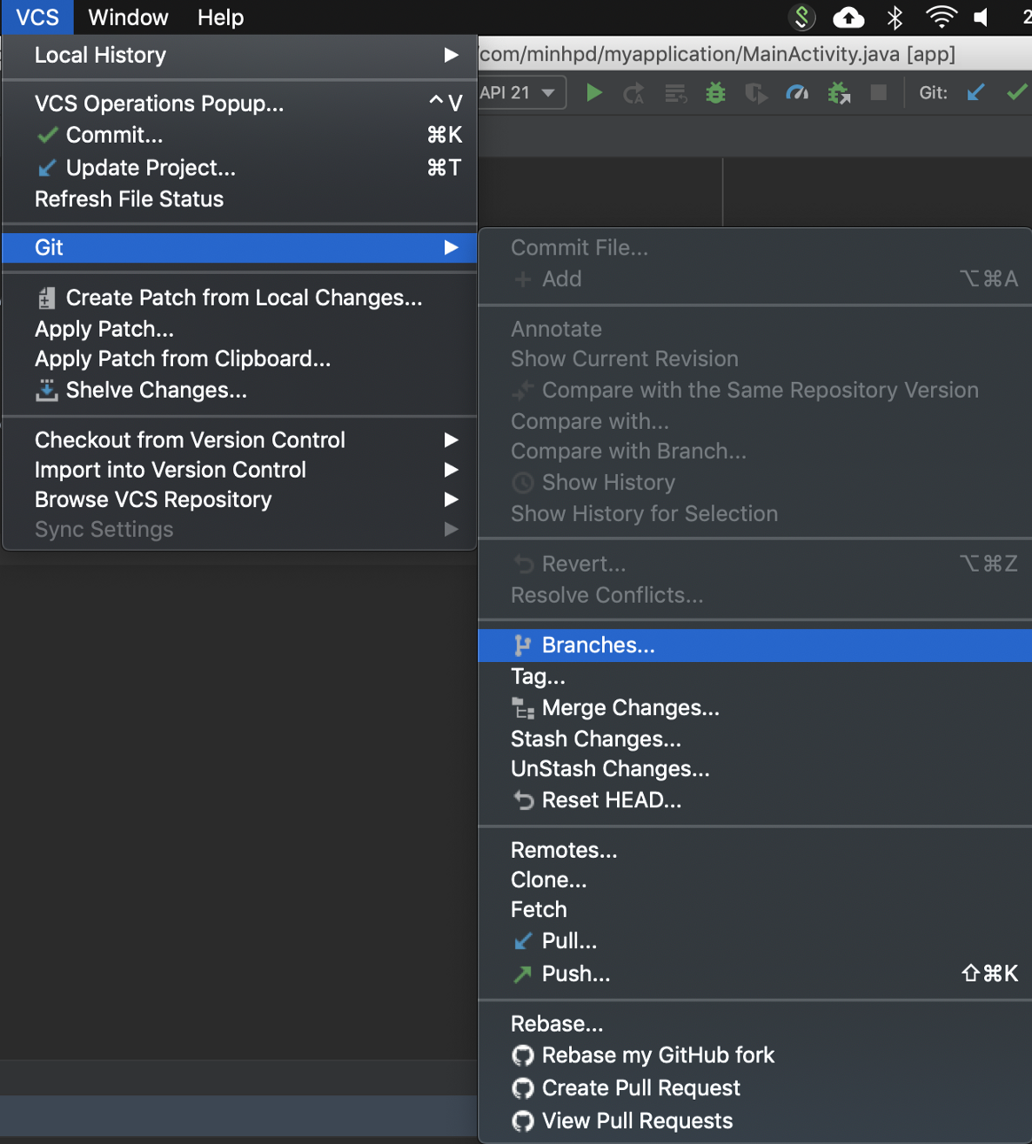Open the Window menu in menu bar

pyautogui.click(x=128, y=17)
